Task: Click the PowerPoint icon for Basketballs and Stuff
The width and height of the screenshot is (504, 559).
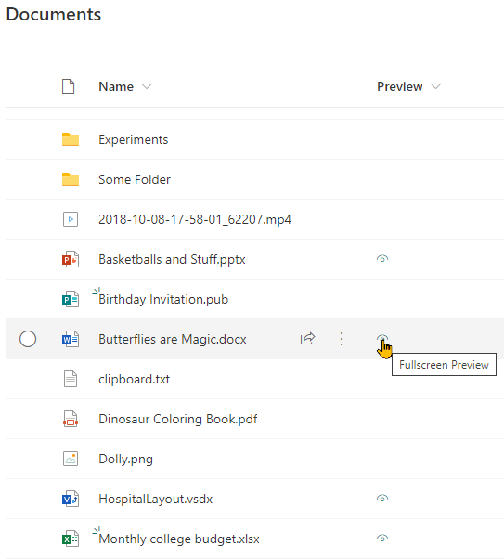Action: coord(71,259)
